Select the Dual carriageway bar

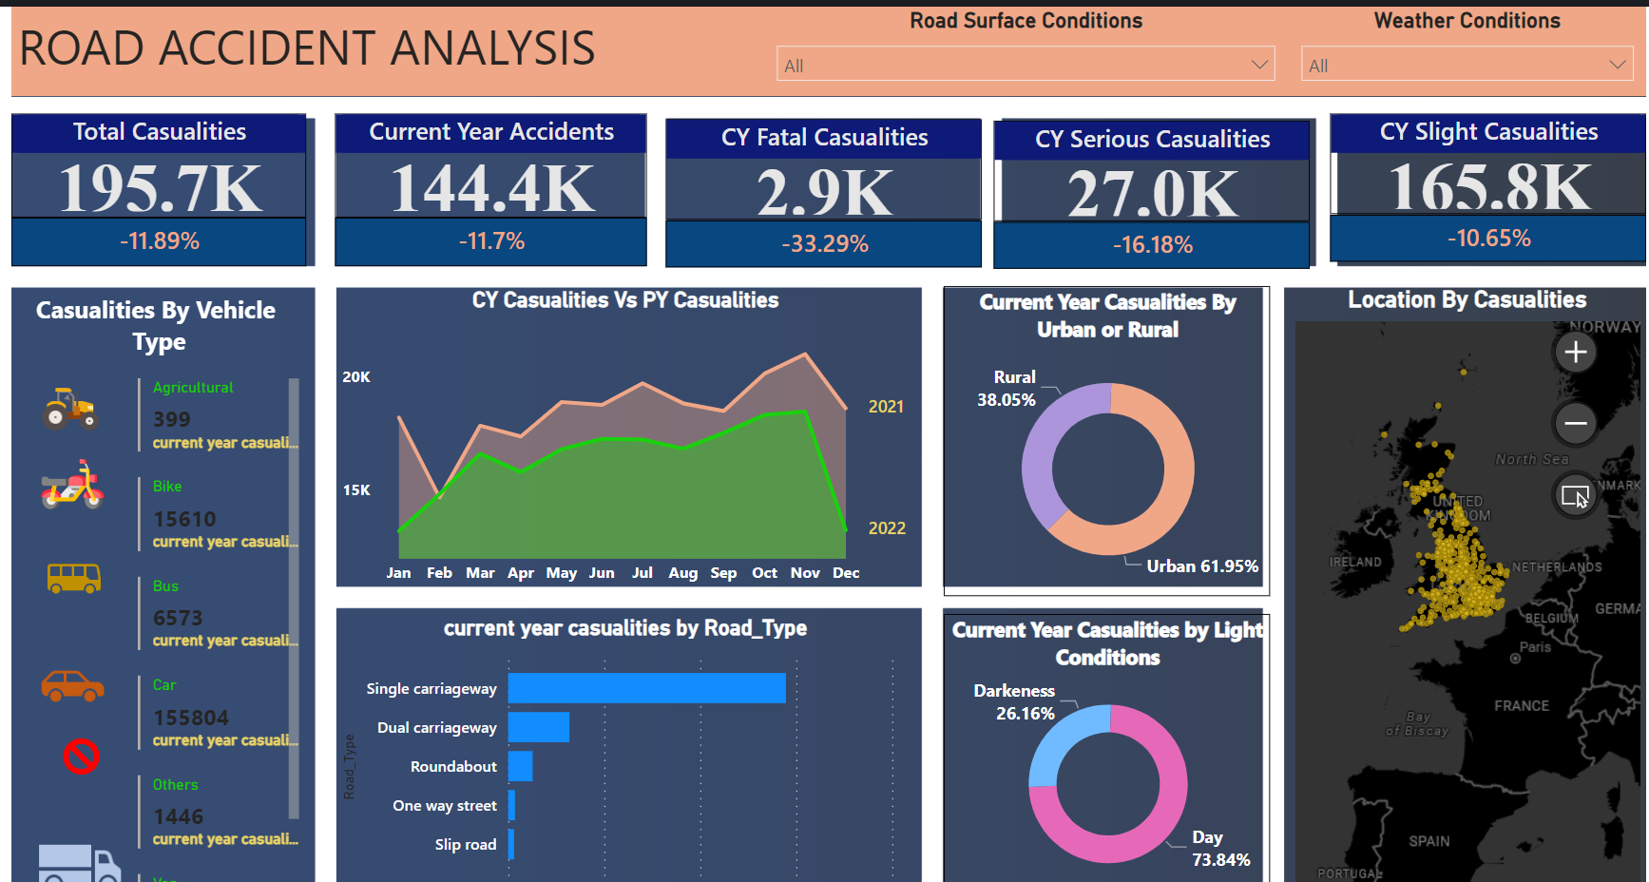(x=538, y=727)
